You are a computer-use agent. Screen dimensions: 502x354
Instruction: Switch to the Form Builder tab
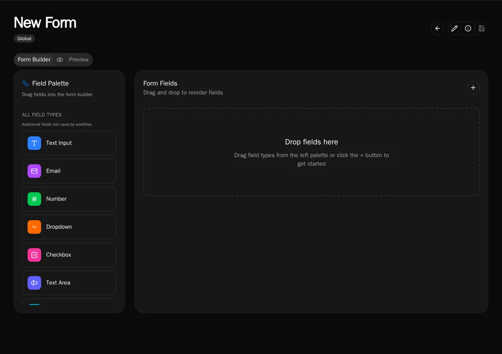(34, 59)
